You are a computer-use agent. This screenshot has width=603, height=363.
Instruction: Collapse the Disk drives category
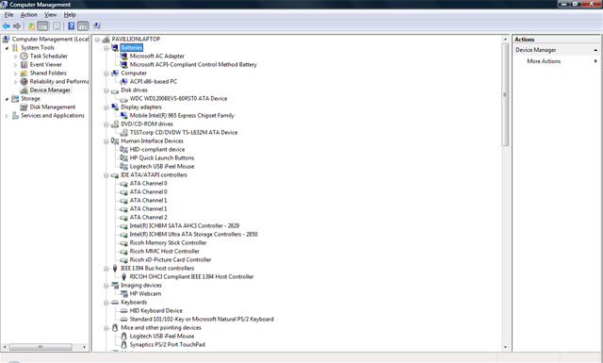point(106,91)
